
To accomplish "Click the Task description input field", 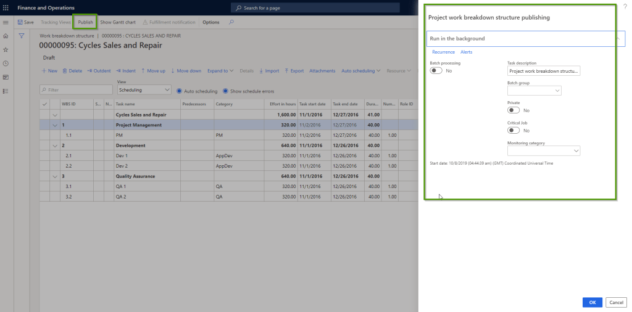I will point(543,71).
